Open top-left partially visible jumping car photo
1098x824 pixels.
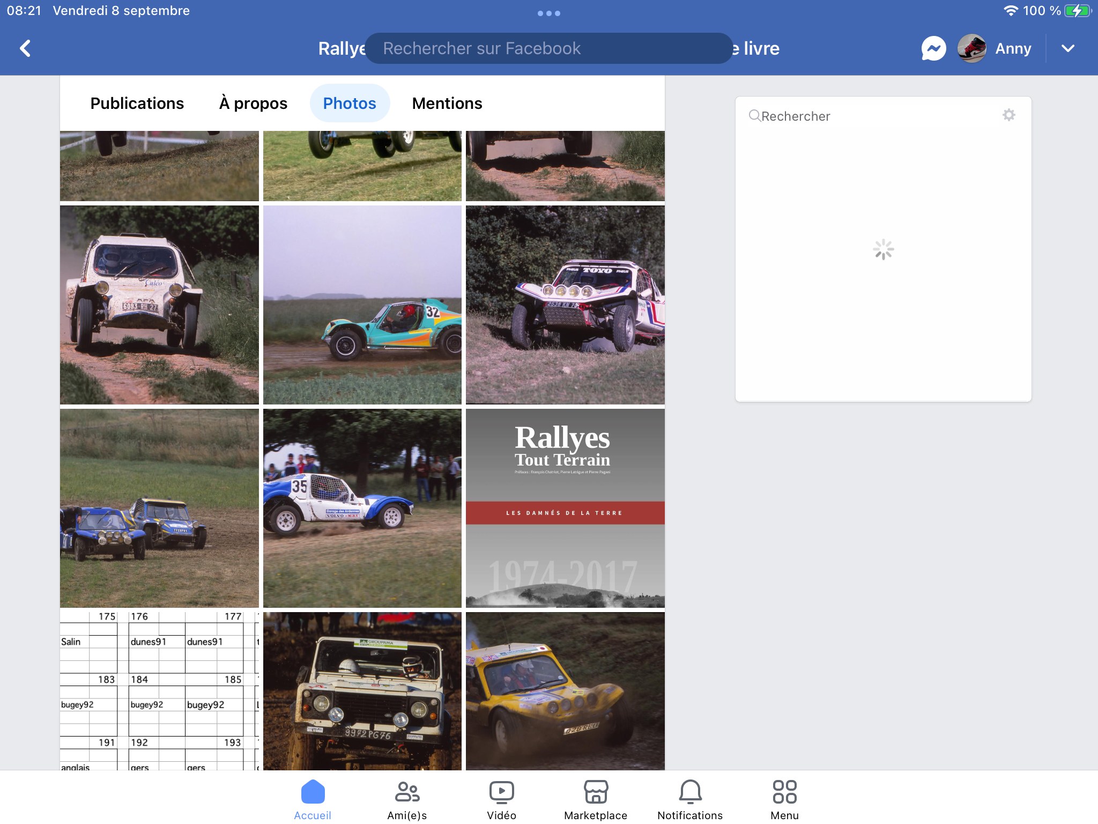pos(159,166)
